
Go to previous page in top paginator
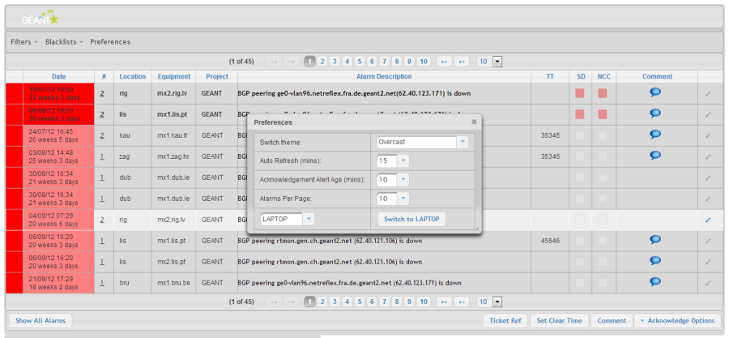(x=291, y=62)
